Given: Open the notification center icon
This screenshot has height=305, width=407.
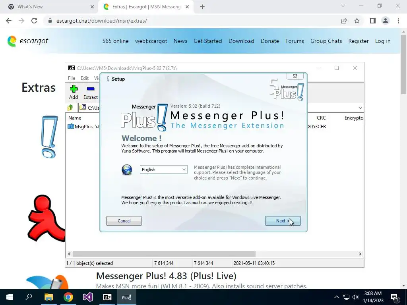Looking at the screenshot, I should pyautogui.click(x=394, y=297).
